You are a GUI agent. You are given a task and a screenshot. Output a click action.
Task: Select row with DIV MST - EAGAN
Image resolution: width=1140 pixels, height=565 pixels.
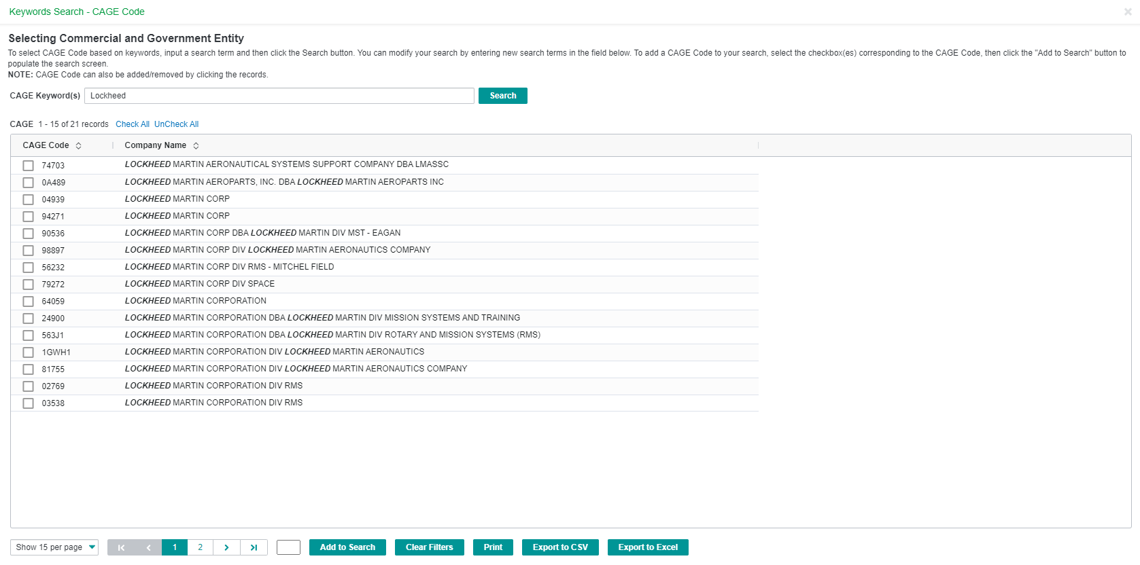[x=385, y=234]
